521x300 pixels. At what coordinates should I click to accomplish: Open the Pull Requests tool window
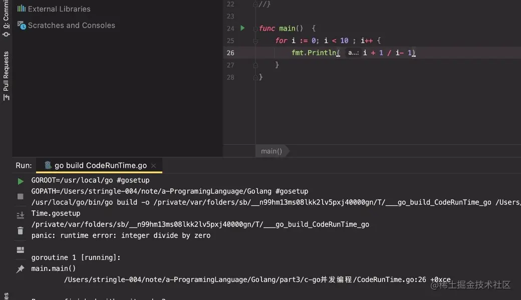coord(6,76)
